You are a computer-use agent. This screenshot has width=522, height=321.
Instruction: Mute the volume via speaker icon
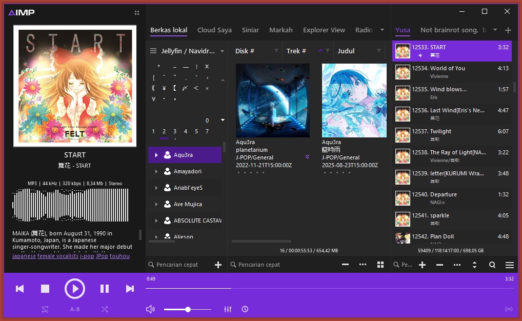click(150, 309)
